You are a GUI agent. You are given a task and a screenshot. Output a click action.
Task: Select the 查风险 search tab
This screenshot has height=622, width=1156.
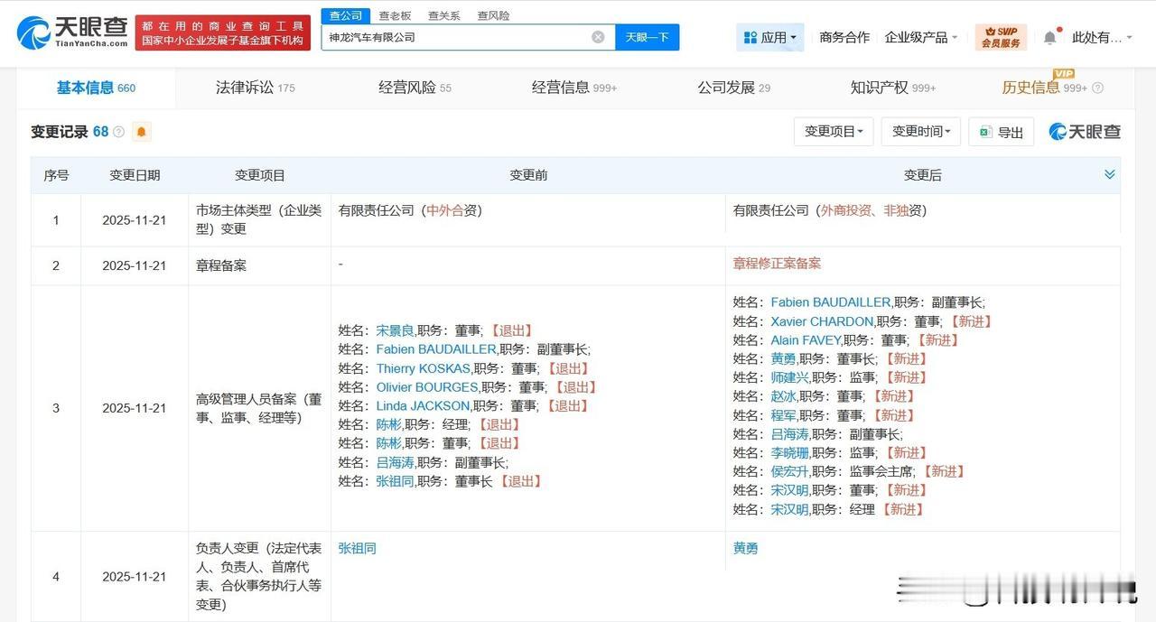coord(493,15)
